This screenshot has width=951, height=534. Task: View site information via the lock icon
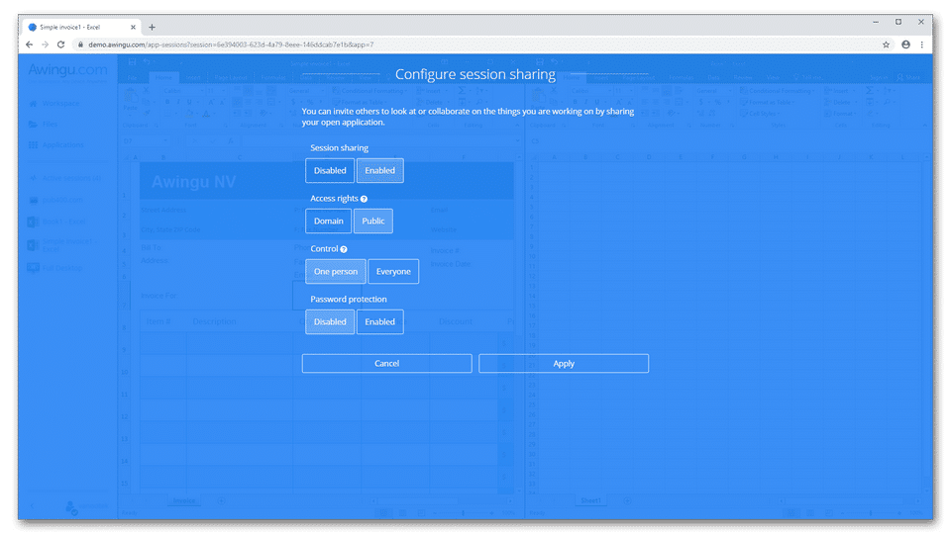(x=80, y=44)
